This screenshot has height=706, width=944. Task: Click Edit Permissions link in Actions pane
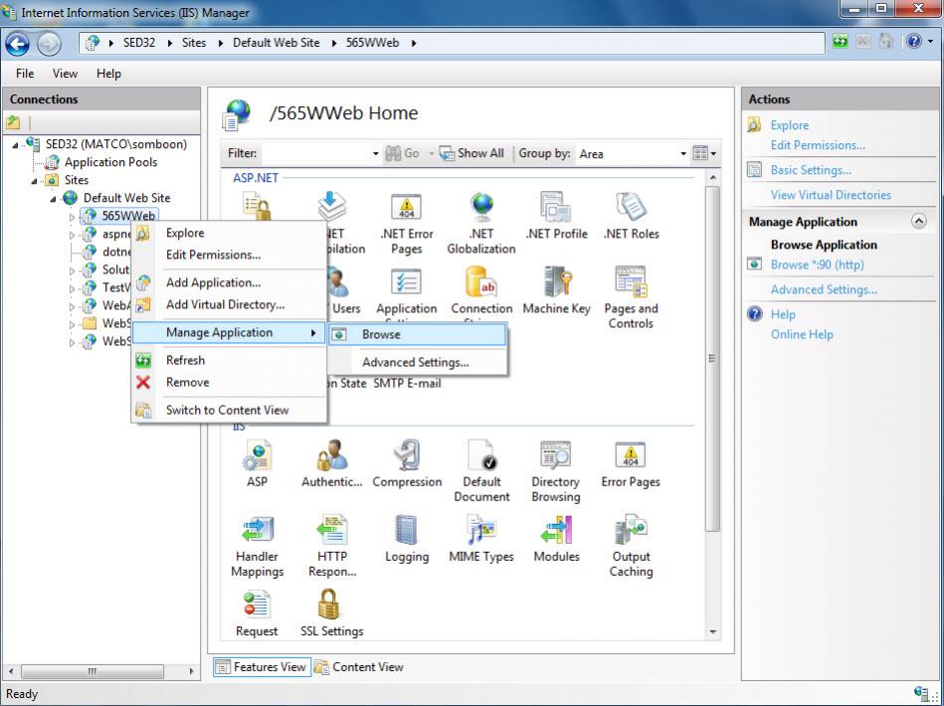[818, 145]
